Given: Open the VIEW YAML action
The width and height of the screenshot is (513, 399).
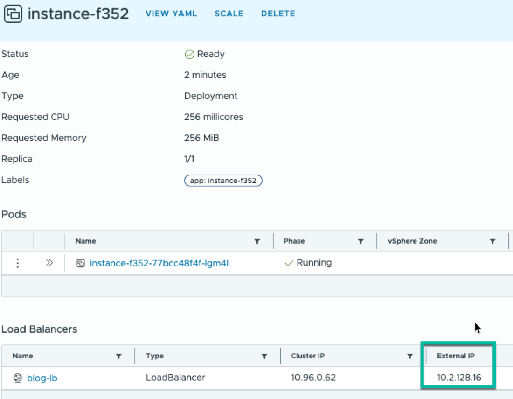Looking at the screenshot, I should [171, 14].
